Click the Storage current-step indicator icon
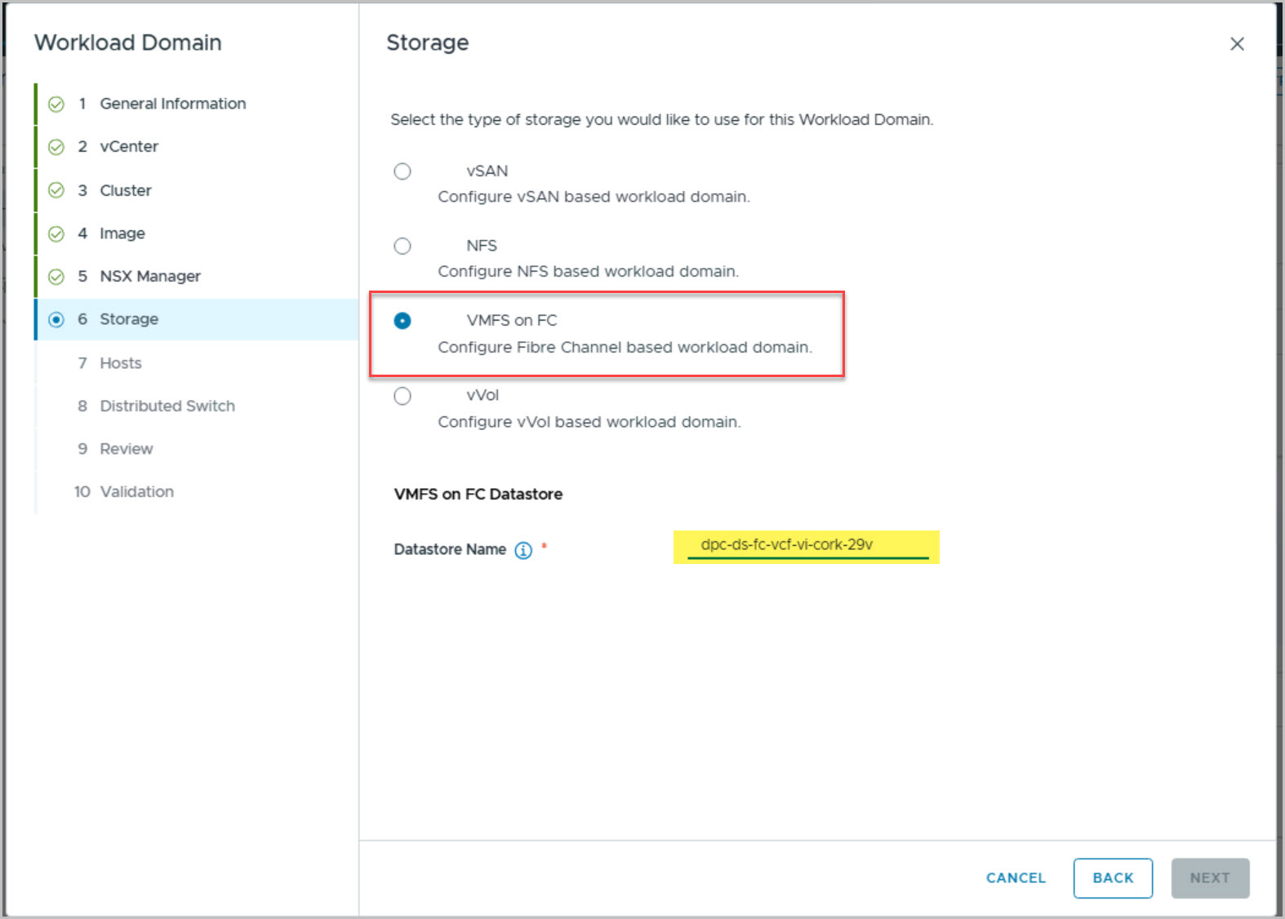The height and width of the screenshot is (919, 1285). pyautogui.click(x=56, y=320)
